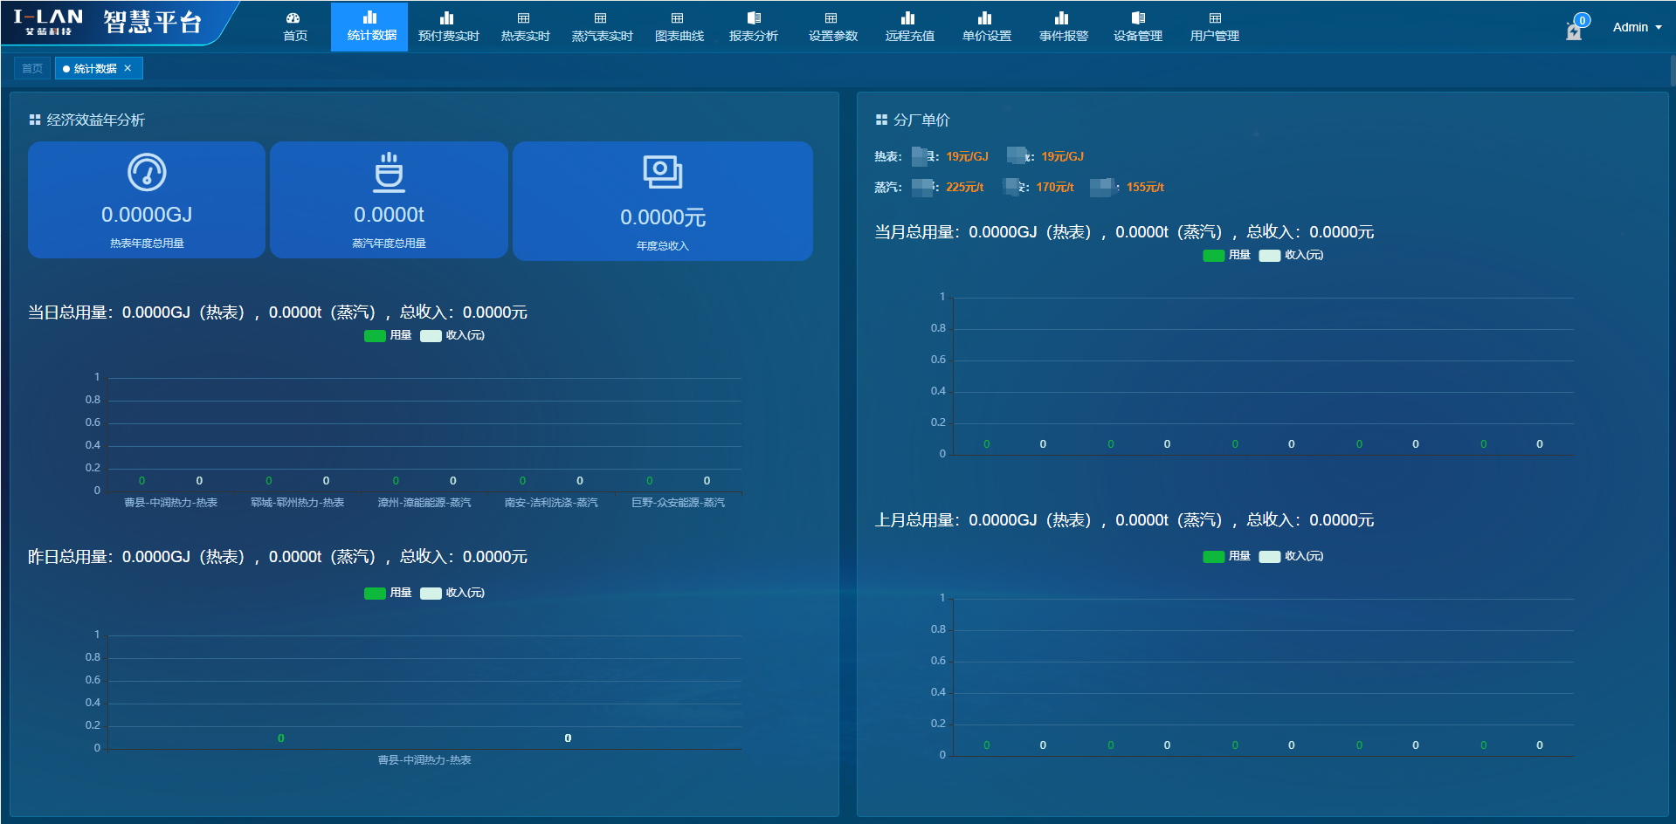
Task: Expand the Admin user dropdown
Action: [x=1637, y=28]
